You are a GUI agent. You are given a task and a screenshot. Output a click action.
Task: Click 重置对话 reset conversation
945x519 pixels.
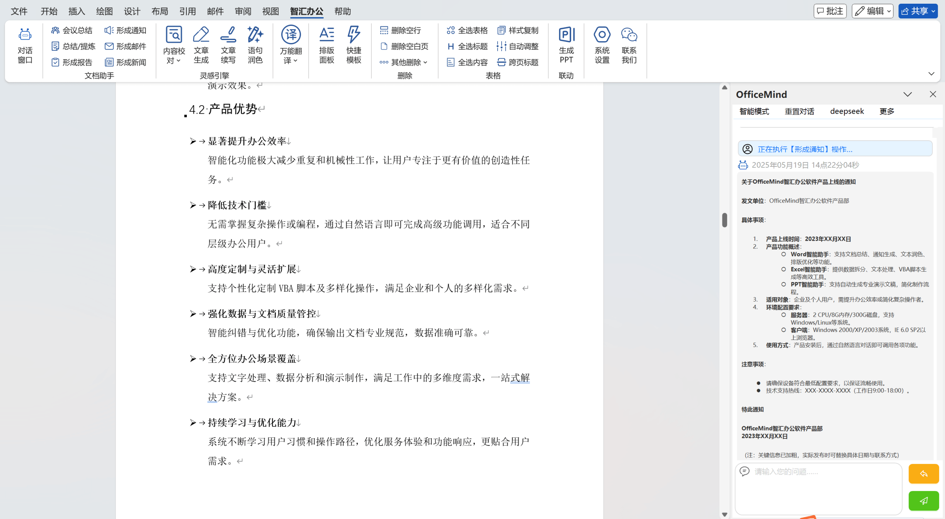(799, 111)
